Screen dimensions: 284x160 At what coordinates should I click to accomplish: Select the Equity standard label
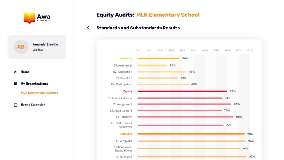point(127,91)
